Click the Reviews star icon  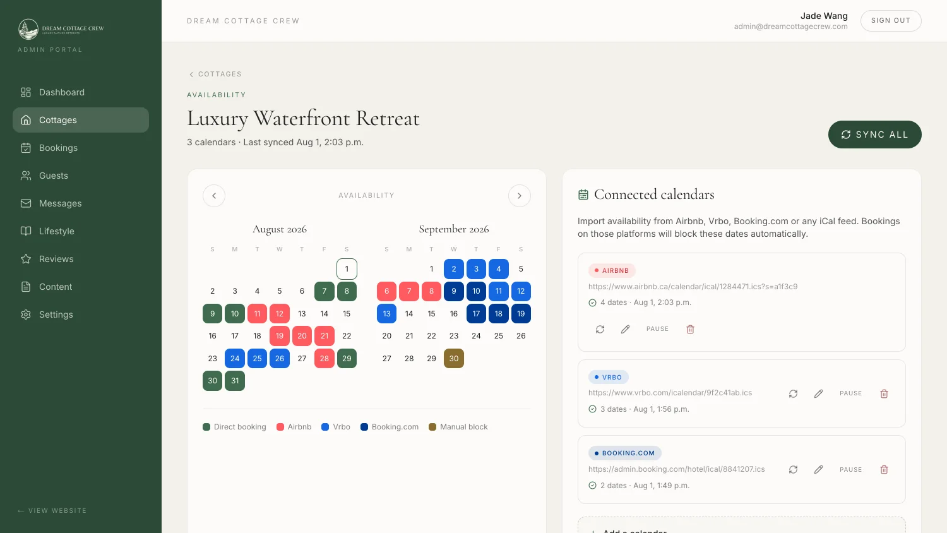coord(26,259)
